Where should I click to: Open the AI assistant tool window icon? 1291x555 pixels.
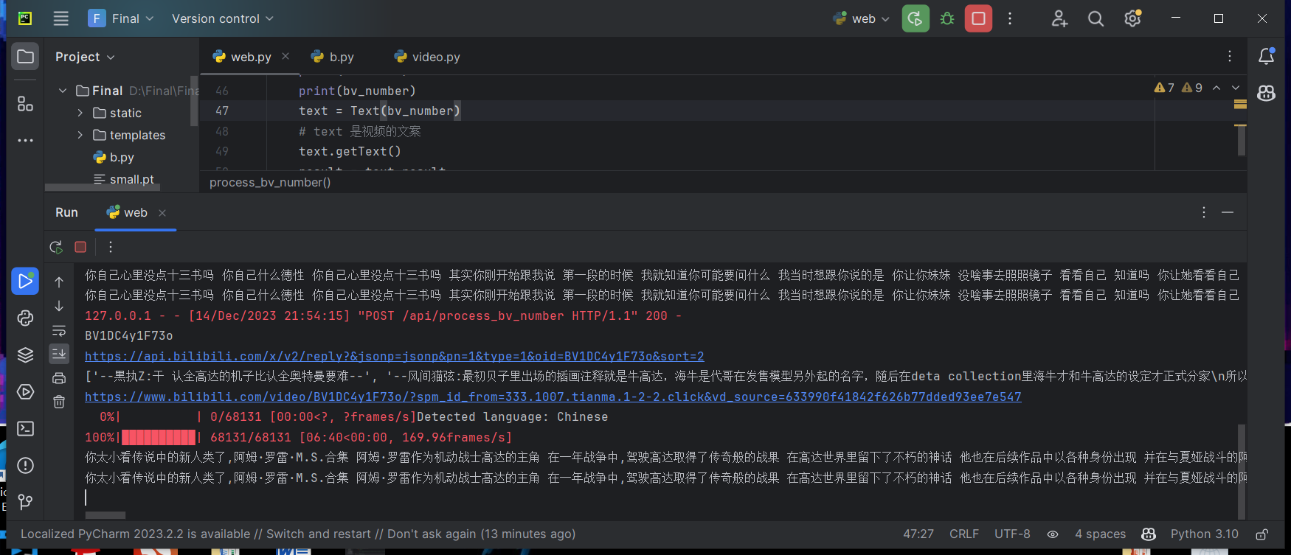coord(1267,93)
